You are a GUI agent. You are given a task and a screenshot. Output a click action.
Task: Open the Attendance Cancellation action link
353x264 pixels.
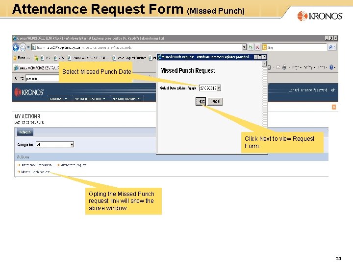pyautogui.click(x=36, y=165)
